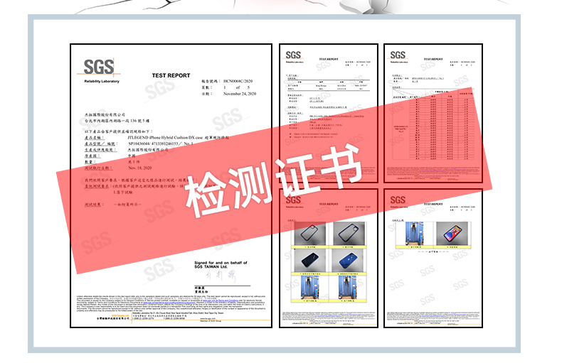Click the address line "台北市內湖區內湖路一段 136 號 5 樓"
Screen dimensions: 562x363
tap(117, 121)
